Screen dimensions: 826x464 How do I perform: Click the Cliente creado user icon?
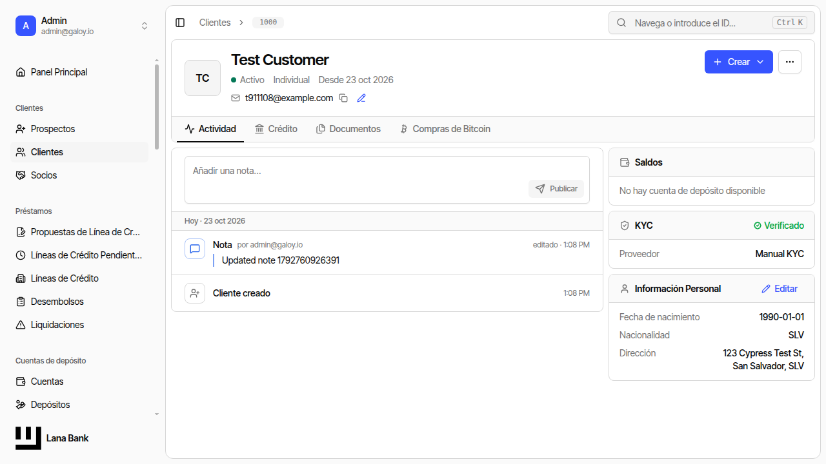(x=195, y=293)
